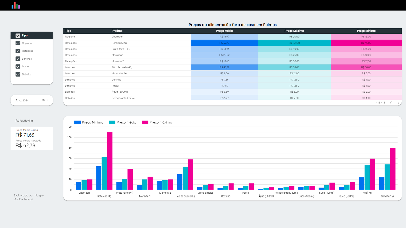This screenshot has height=228, width=406.
Task: Uncheck the Doces filter checkbox
Action: 18,67
